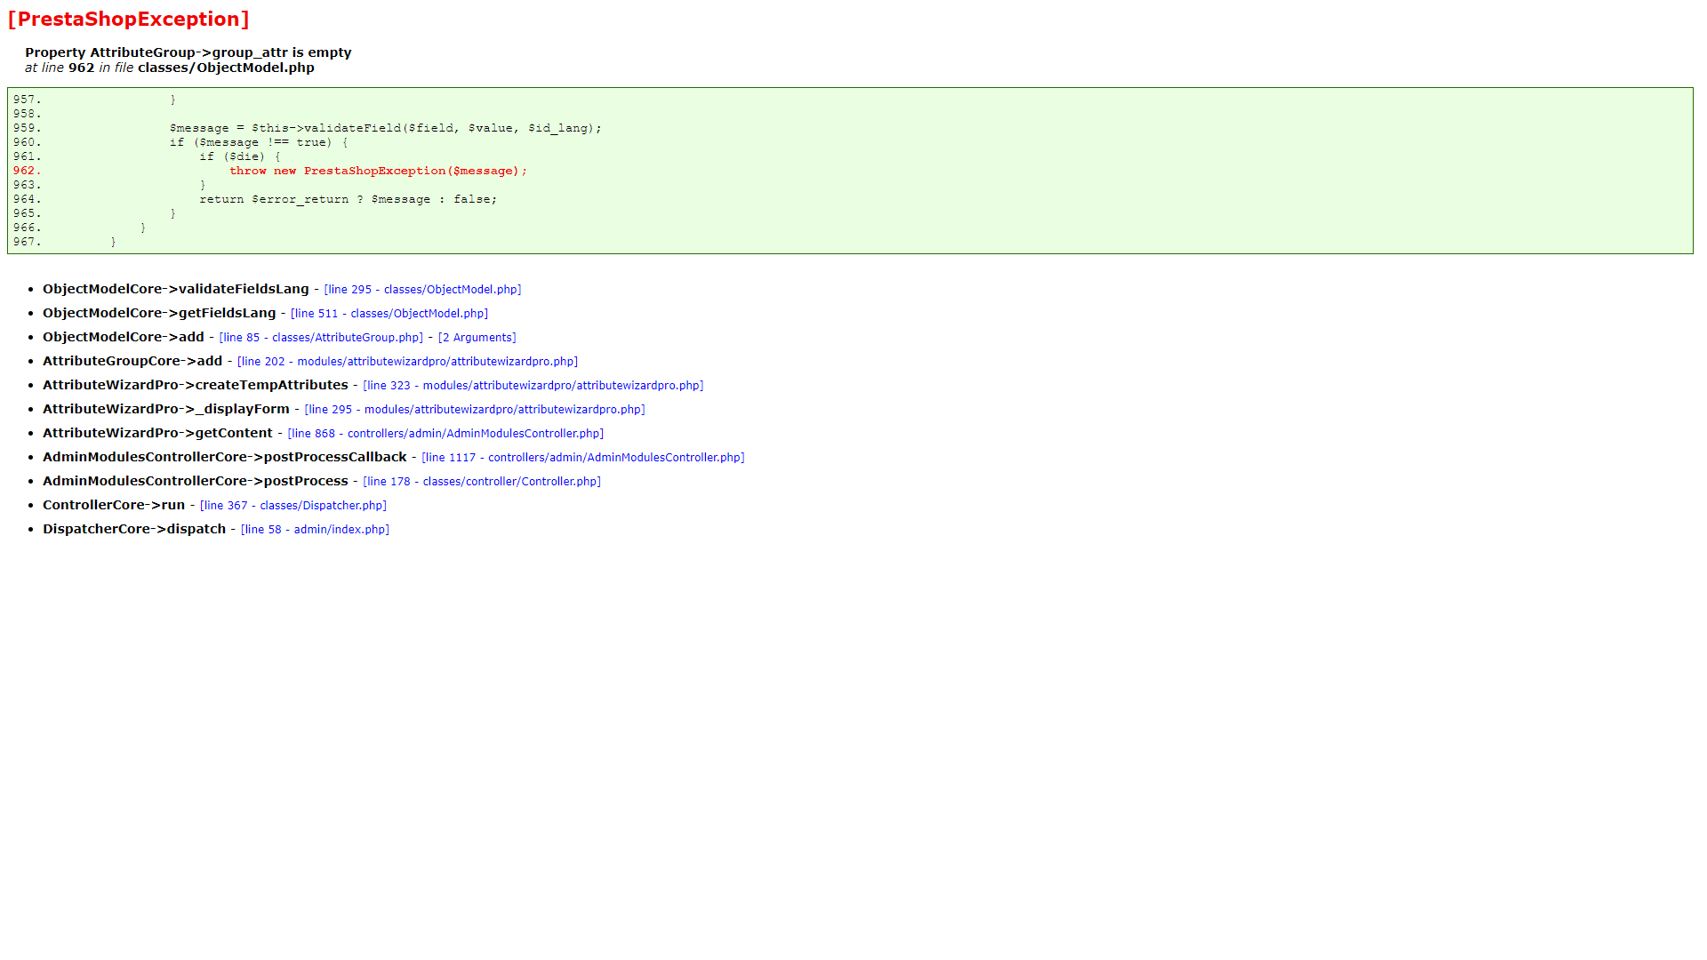
Task: Click the highlighted throw new PrestaShopException line
Action: [x=378, y=171]
